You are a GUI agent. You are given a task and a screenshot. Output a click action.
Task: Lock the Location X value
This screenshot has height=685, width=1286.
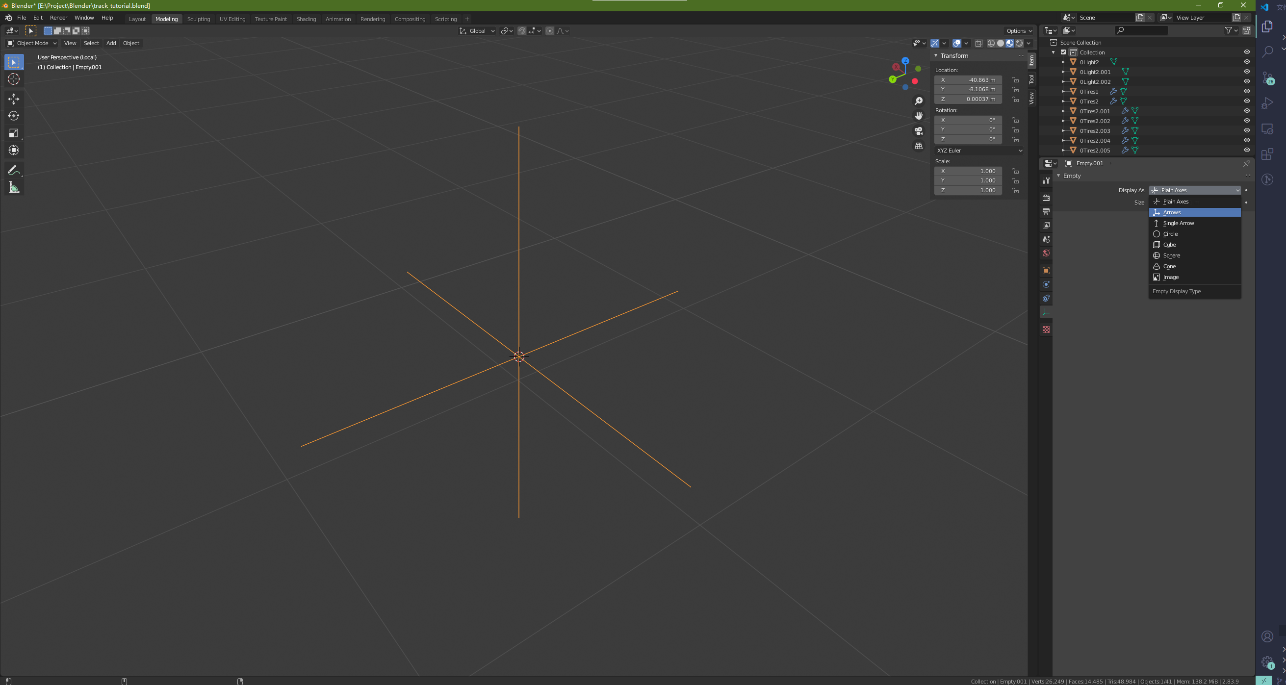click(1015, 80)
